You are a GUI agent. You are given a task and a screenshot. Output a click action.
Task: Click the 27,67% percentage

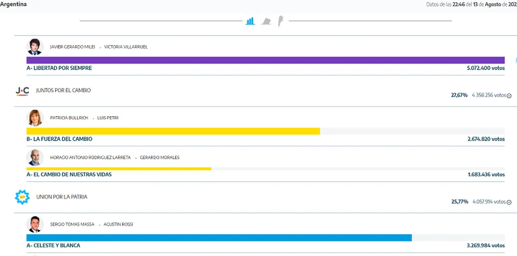coord(459,95)
